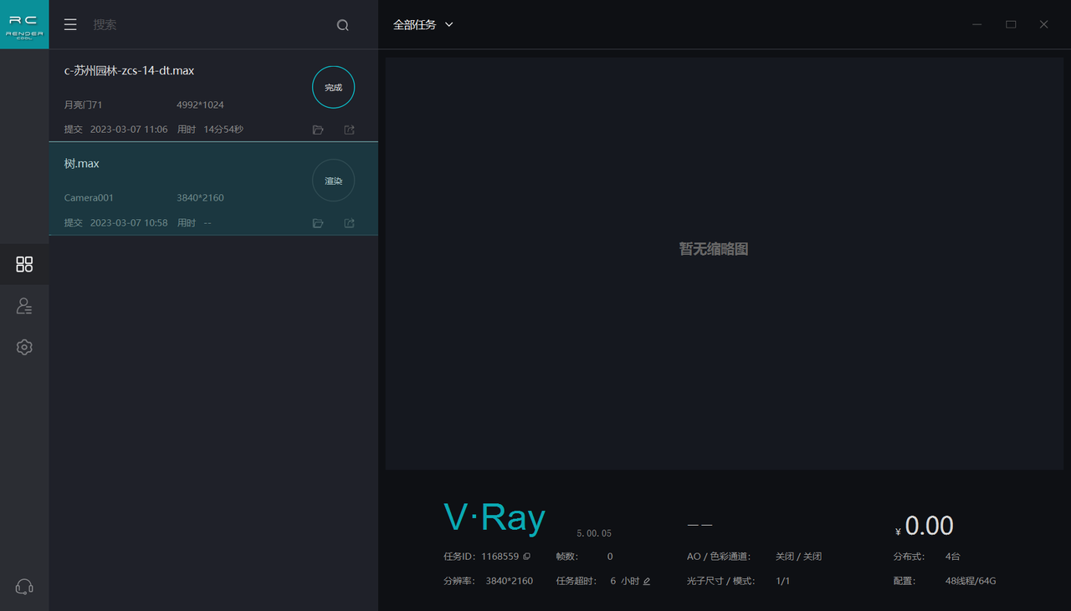Click 配置 value 48线程/64G
The width and height of the screenshot is (1071, 611).
click(x=970, y=581)
